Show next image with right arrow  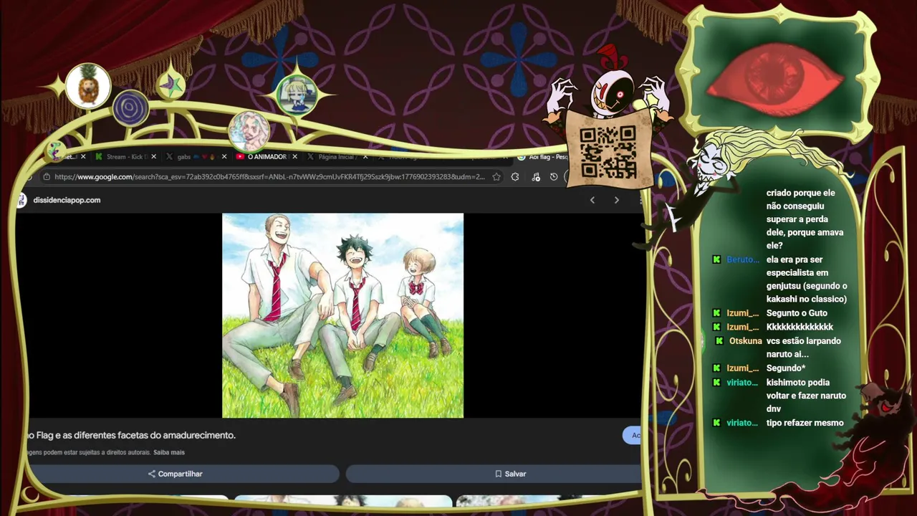click(x=616, y=200)
